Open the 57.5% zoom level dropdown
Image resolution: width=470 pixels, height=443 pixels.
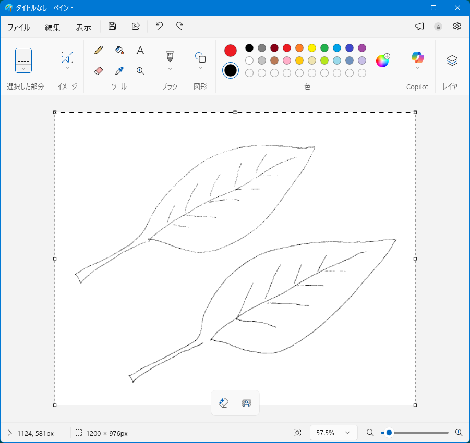(x=333, y=433)
